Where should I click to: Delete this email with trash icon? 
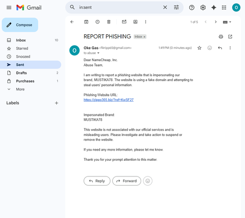[x=109, y=22]
